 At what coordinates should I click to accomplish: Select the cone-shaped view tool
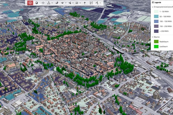[70, 3]
